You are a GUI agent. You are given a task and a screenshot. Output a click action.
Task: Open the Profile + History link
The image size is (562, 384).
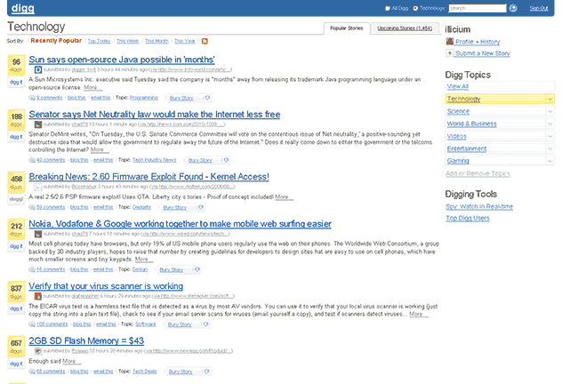(478, 42)
